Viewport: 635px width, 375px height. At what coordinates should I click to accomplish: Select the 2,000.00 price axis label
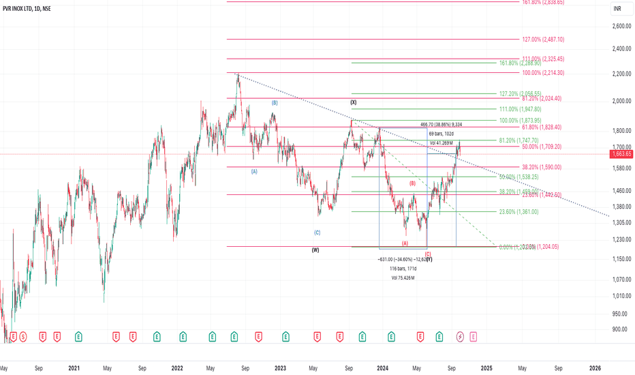(621, 101)
